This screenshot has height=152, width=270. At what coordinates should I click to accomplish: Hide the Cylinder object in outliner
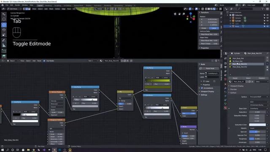point(267,21)
